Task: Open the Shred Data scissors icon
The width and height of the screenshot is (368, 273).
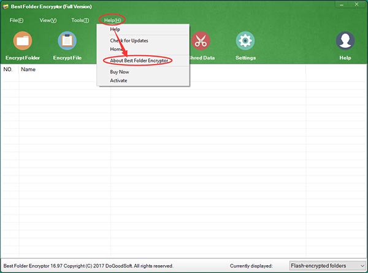Action: 201,40
